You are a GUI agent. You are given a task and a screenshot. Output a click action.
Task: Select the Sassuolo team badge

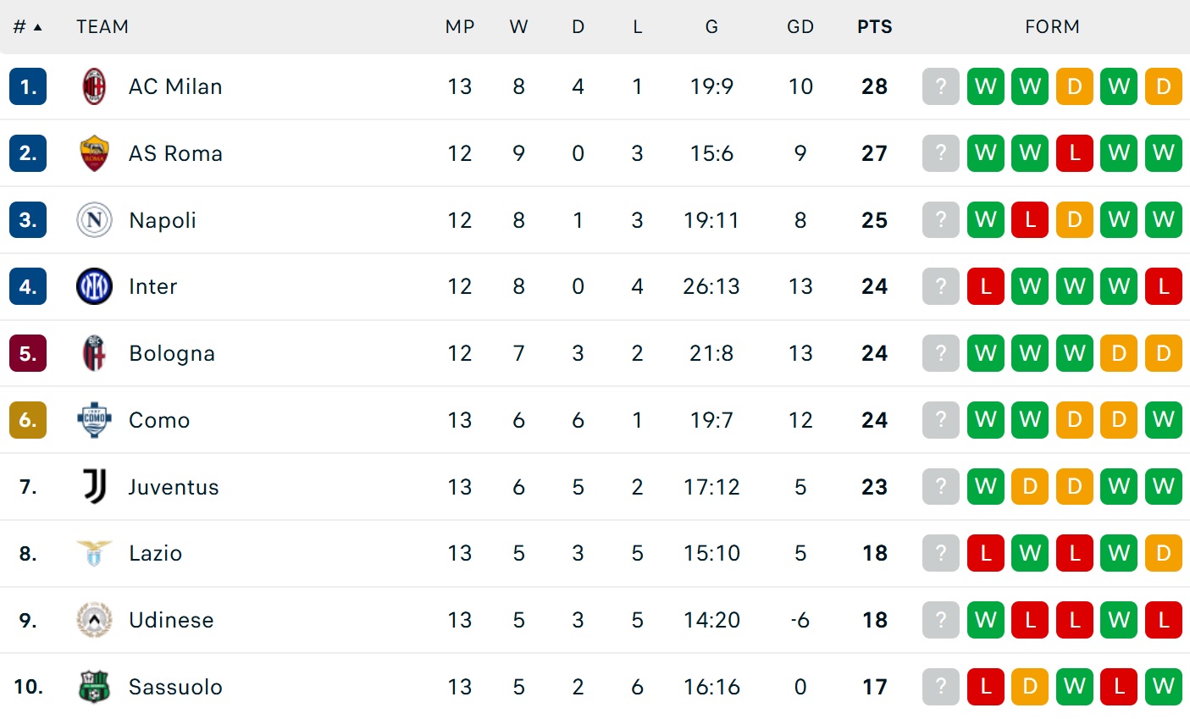click(x=94, y=687)
